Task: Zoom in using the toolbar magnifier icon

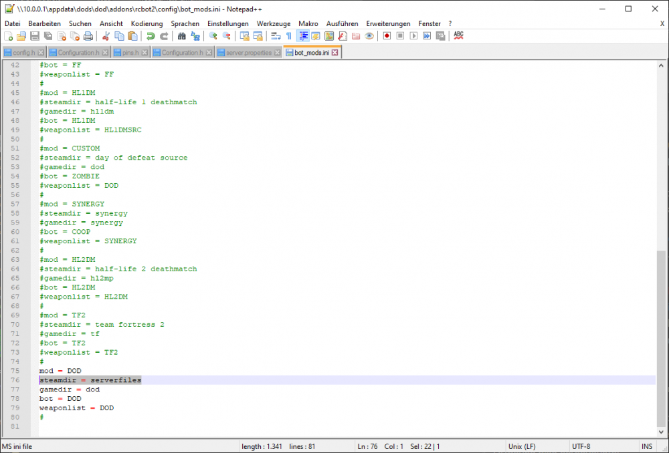Action: [213, 36]
